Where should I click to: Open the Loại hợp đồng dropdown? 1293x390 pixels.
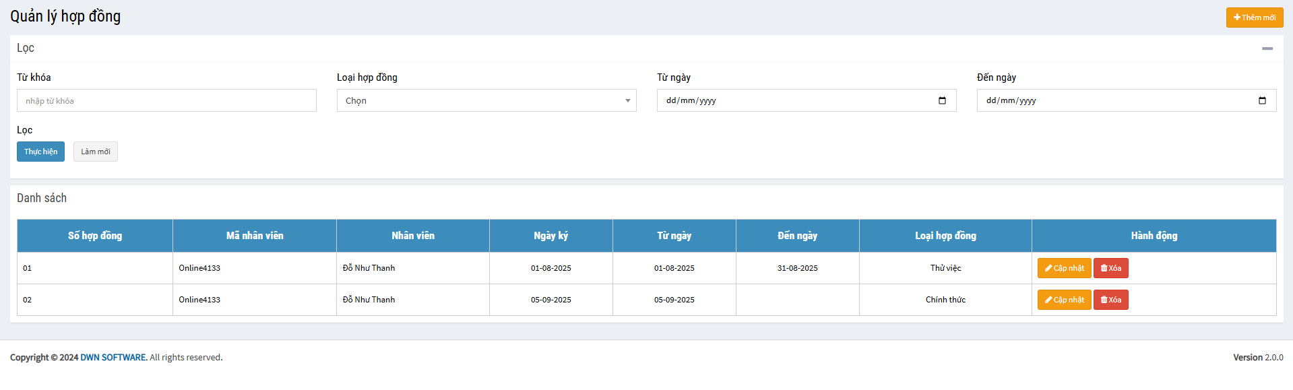click(x=486, y=101)
